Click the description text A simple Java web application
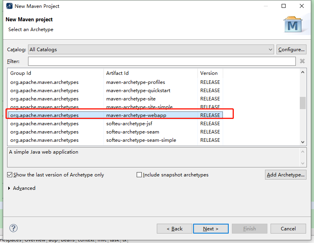314x243 pixels. coord(44,152)
